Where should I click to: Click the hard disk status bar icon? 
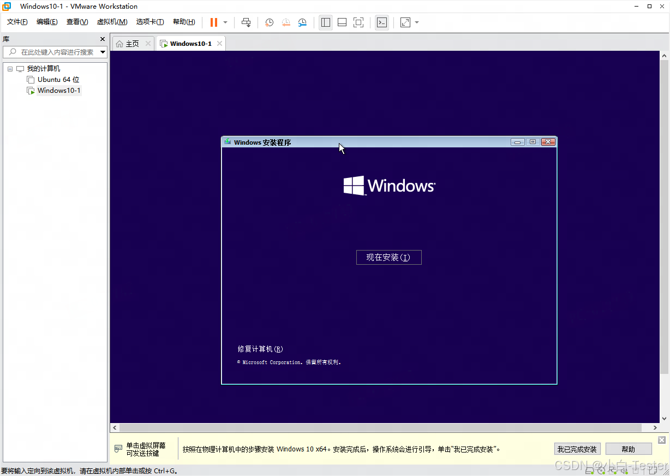coord(590,471)
